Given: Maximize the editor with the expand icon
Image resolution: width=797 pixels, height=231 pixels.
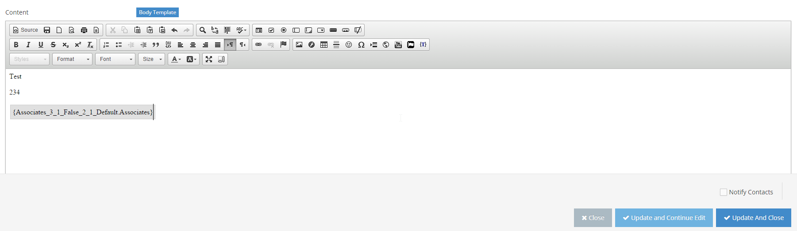Looking at the screenshot, I should point(209,59).
